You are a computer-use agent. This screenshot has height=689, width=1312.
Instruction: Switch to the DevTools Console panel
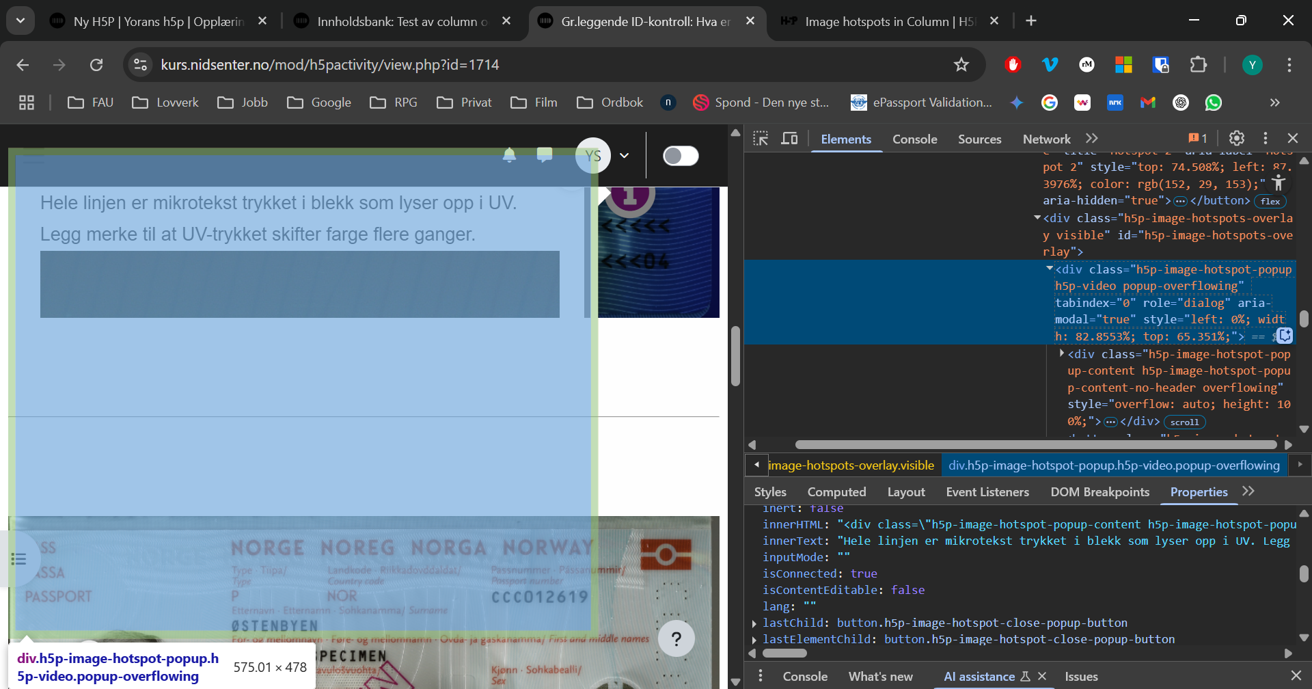tap(914, 139)
